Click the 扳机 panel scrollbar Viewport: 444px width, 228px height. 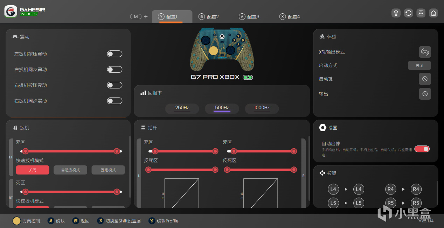coord(130,167)
